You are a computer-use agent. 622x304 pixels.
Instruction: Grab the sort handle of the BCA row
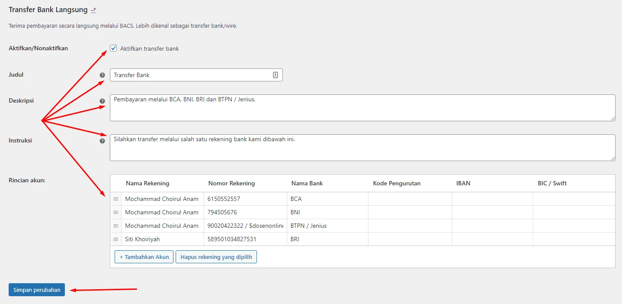tap(115, 199)
